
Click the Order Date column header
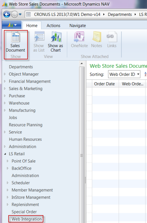click(104, 84)
